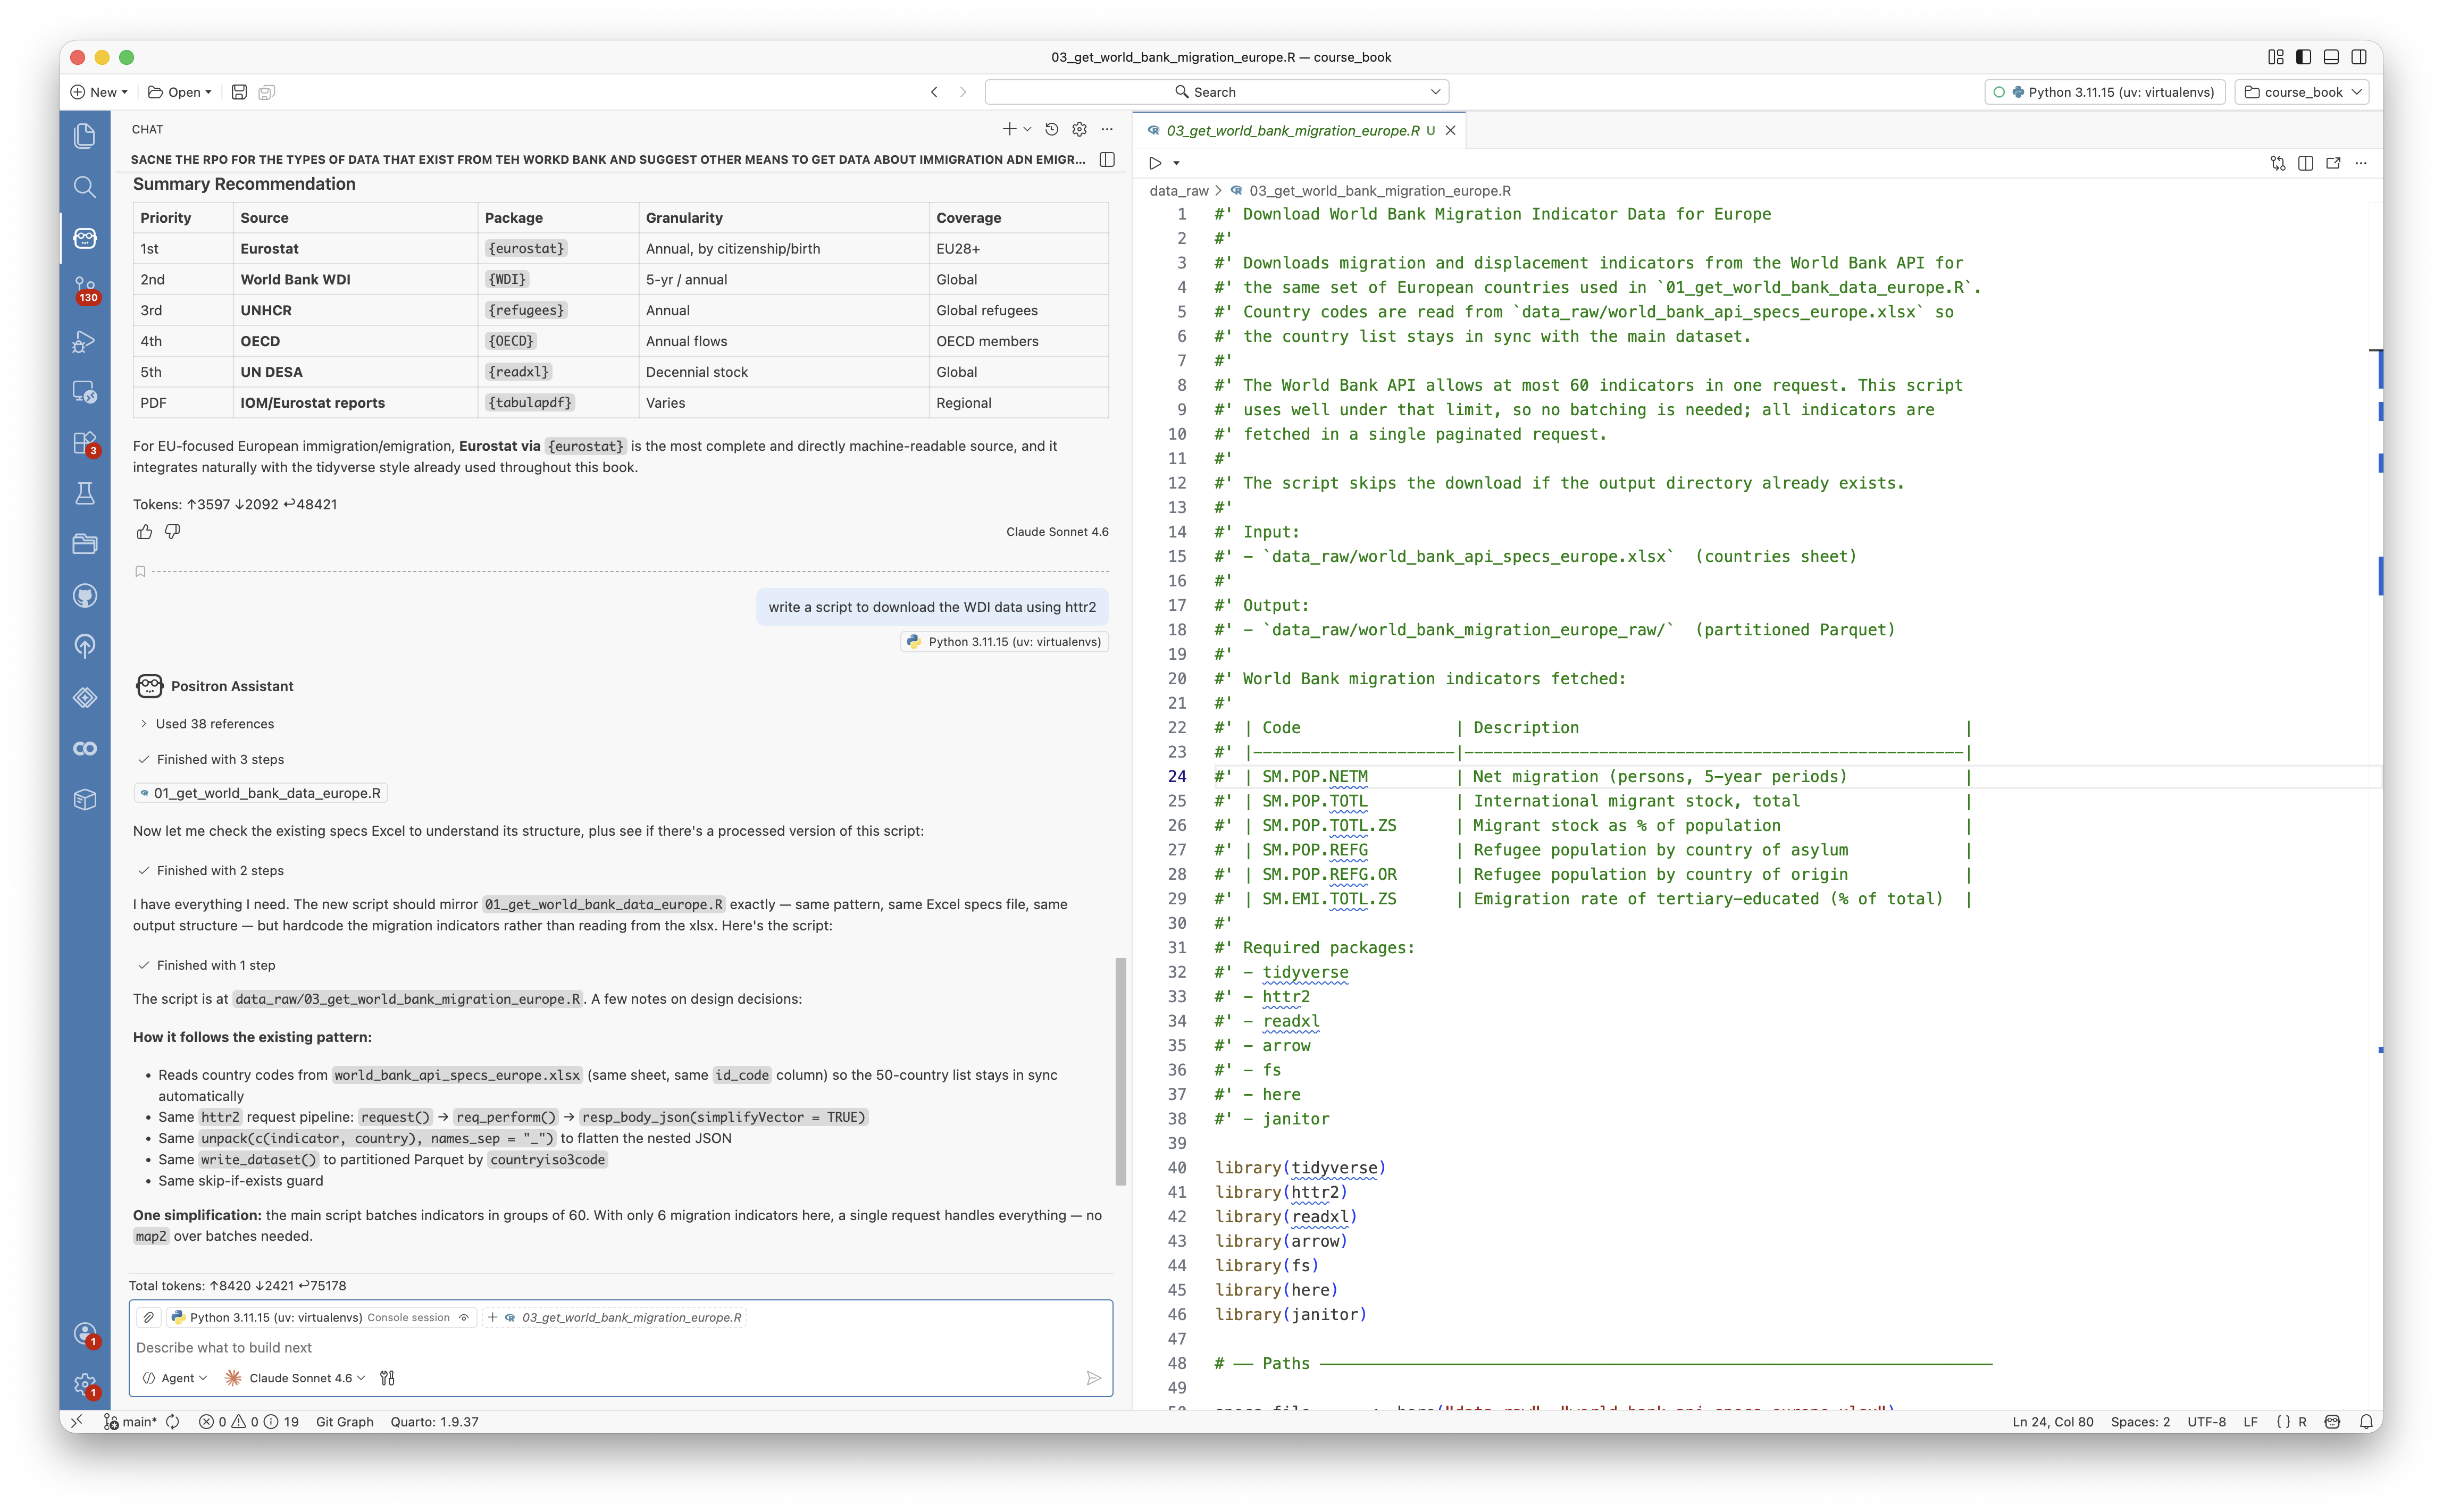Run the R script with the play icon
Screen dimensions: 2443x1512
pyautogui.click(x=1155, y=163)
